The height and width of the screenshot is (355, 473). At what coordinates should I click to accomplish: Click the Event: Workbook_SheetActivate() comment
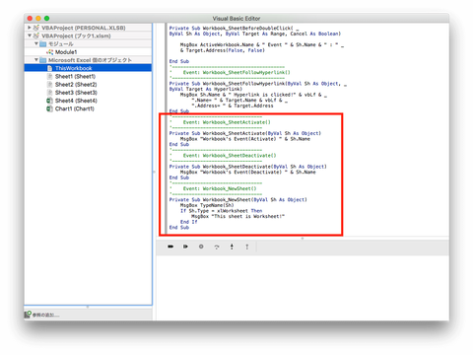tap(227, 122)
